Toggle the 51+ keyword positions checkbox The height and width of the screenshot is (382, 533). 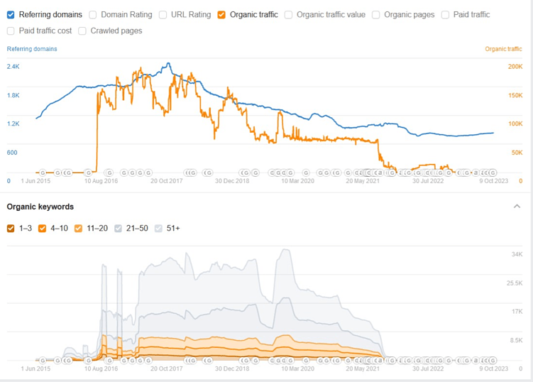click(158, 228)
